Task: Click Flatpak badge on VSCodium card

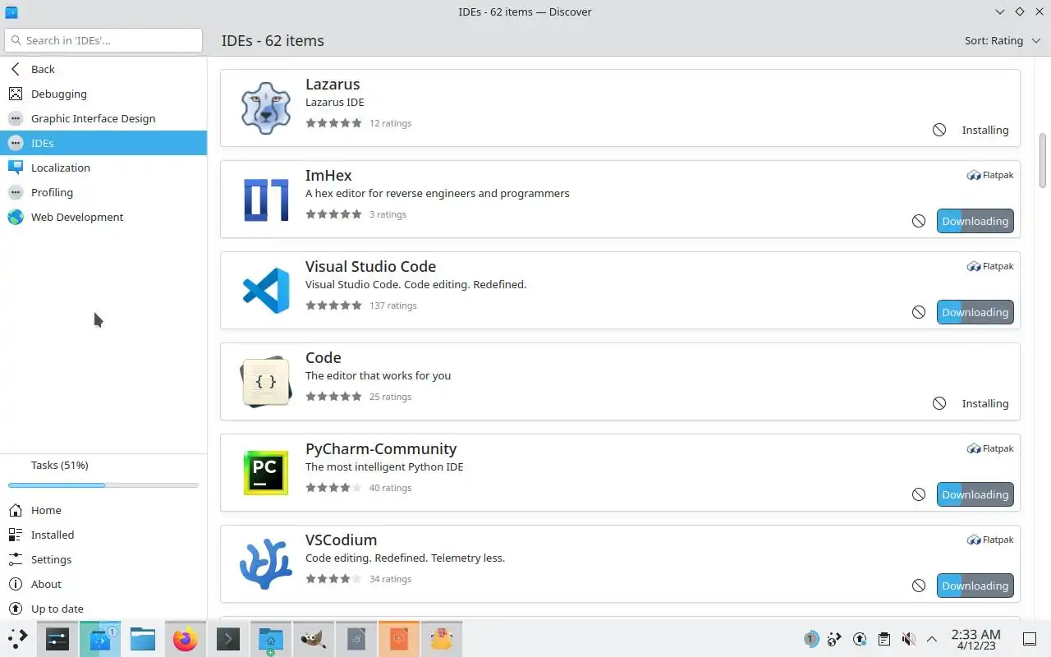Action: point(990,540)
